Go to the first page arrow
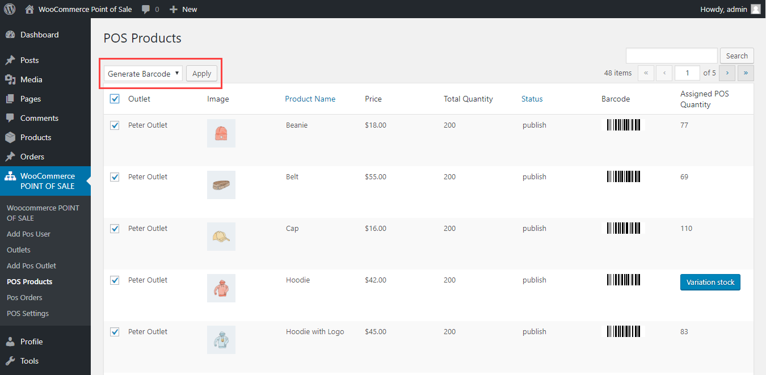Screen dimensions: 766x375 click(646, 73)
